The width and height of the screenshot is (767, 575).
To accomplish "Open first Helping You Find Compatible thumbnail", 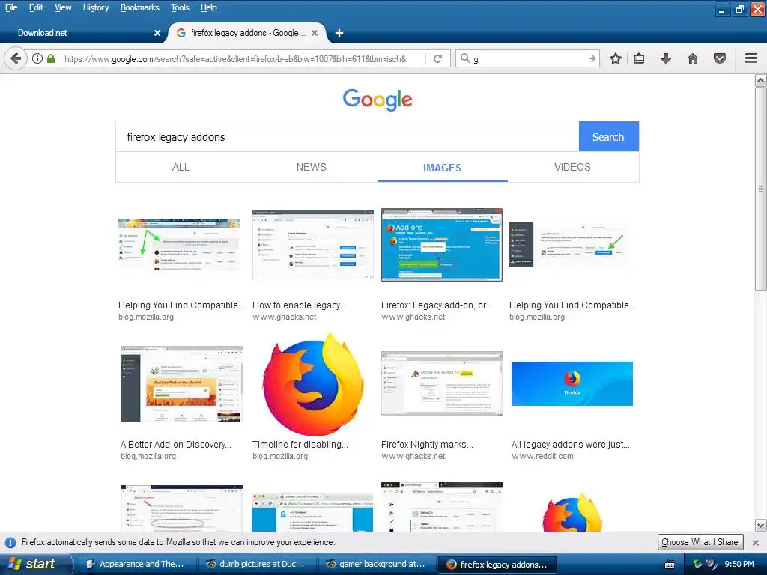I will (x=179, y=245).
